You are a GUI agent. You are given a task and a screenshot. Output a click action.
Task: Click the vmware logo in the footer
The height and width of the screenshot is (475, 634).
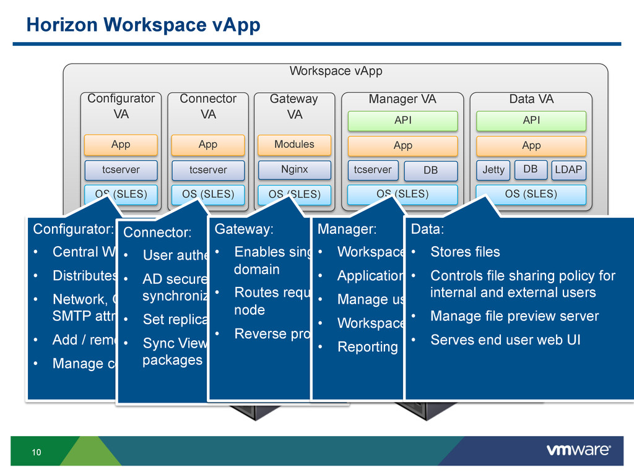click(579, 450)
